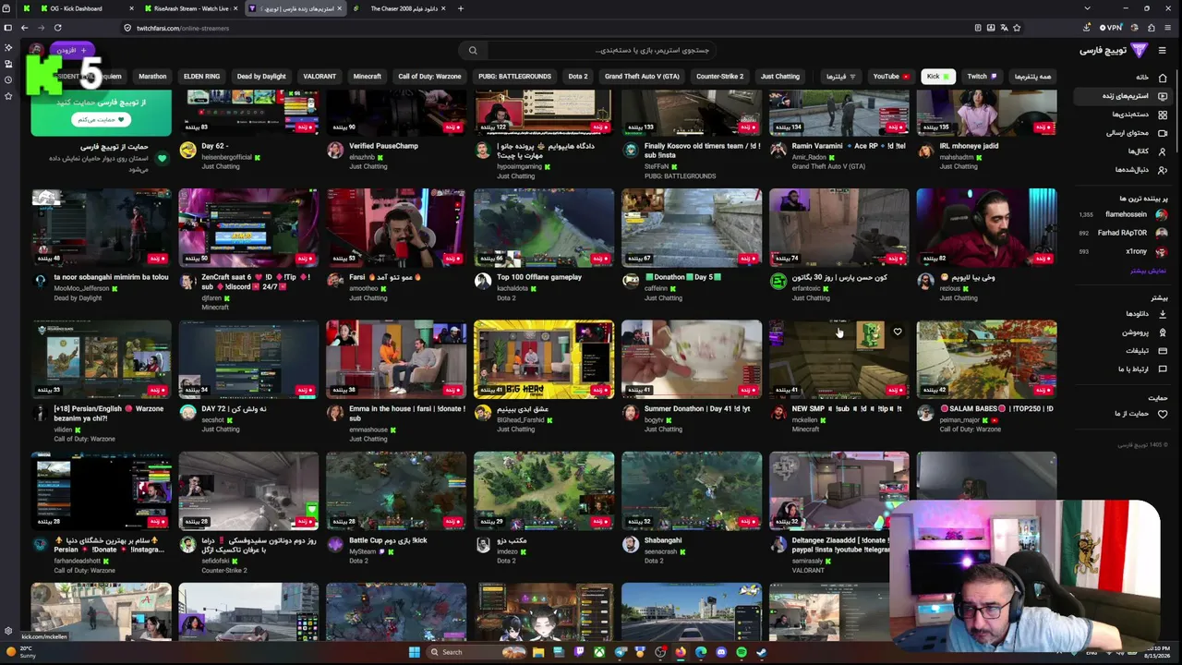Click the support (حمایت می‌کنم) button on banner

pos(101,119)
